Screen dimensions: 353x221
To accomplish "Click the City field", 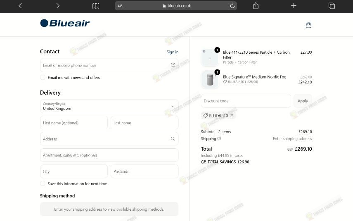I will click(x=74, y=171).
